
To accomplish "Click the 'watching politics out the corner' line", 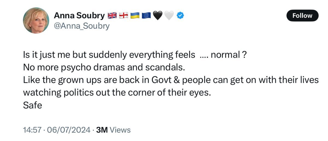I will click(x=117, y=93).
